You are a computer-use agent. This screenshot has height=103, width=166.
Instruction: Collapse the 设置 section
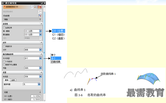41,72
